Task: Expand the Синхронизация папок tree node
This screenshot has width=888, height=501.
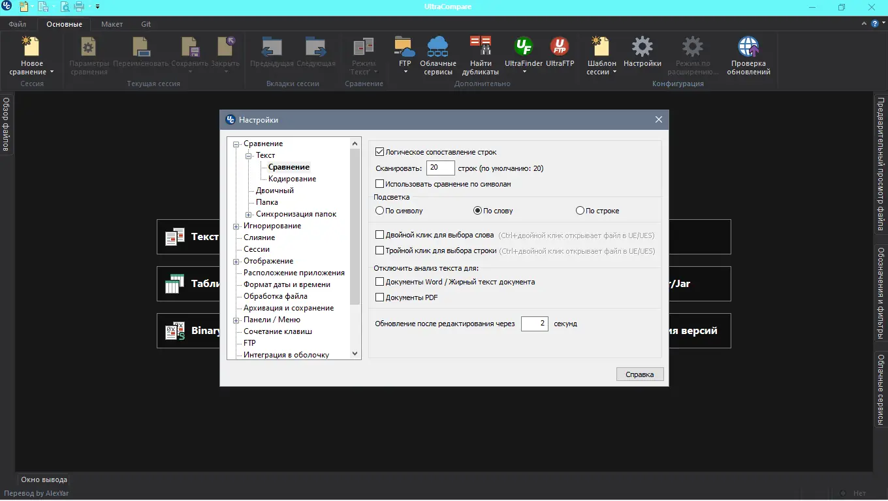Action: pos(248,215)
